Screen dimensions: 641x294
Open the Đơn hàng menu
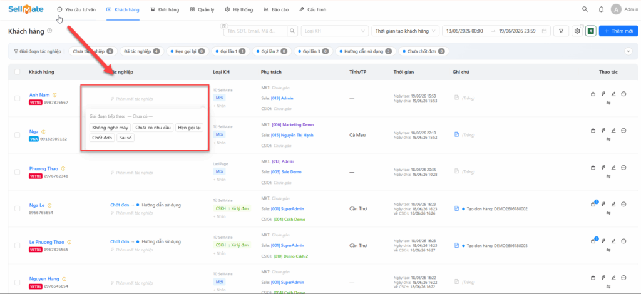[165, 9]
